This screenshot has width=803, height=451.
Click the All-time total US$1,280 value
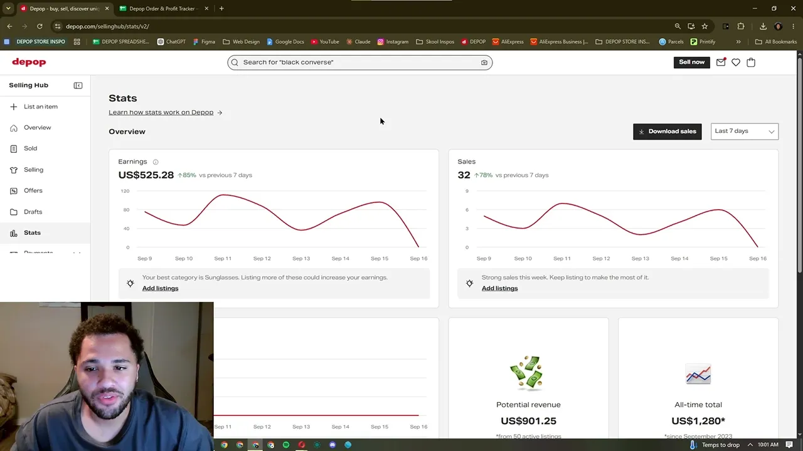[698, 421]
